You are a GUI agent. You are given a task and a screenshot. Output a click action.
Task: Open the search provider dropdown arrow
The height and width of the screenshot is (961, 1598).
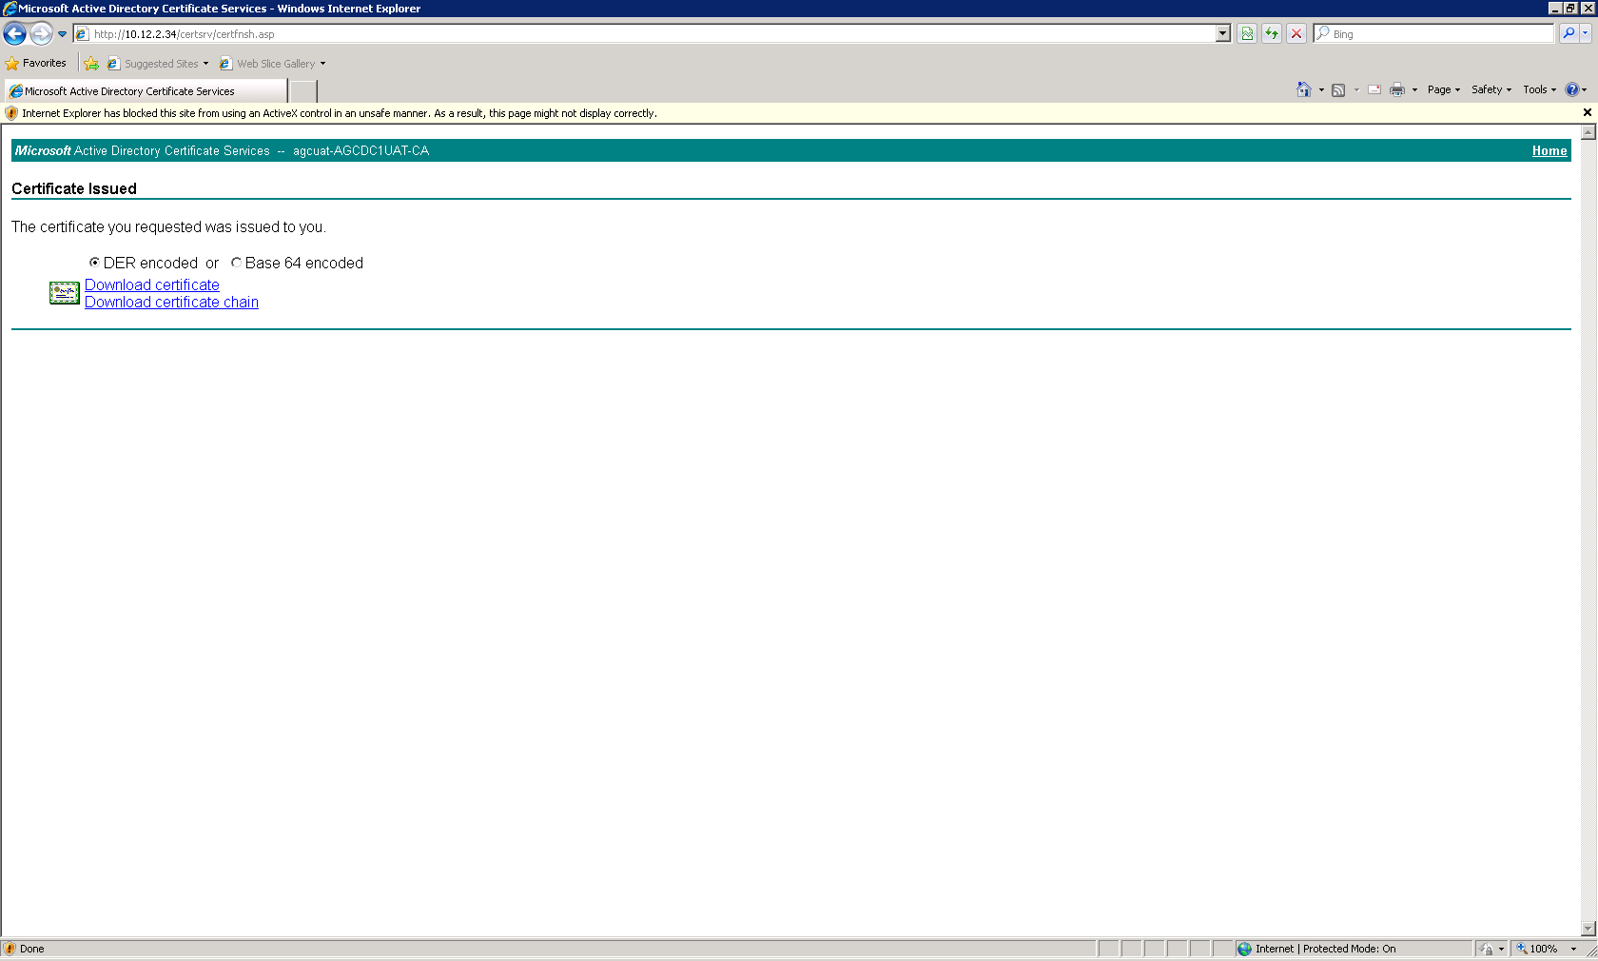point(1585,33)
